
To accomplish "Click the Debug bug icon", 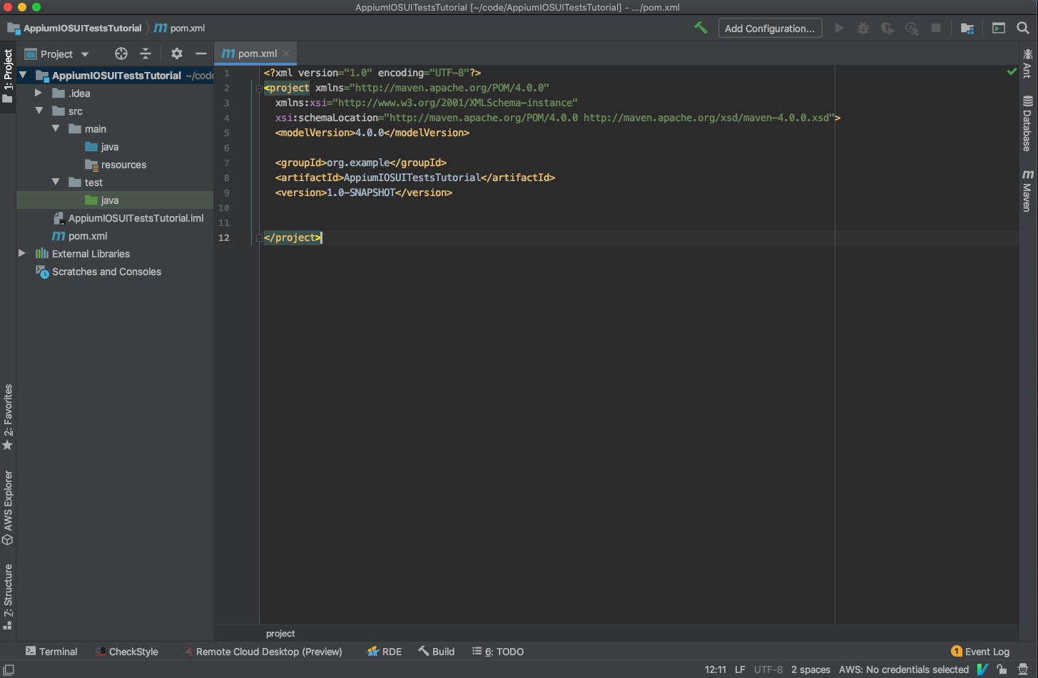I will [863, 28].
